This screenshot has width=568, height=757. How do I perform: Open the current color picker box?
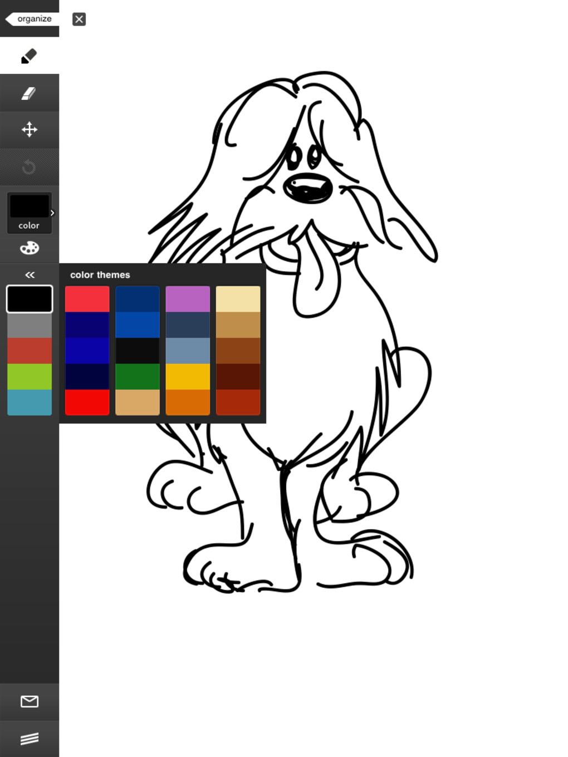click(29, 213)
